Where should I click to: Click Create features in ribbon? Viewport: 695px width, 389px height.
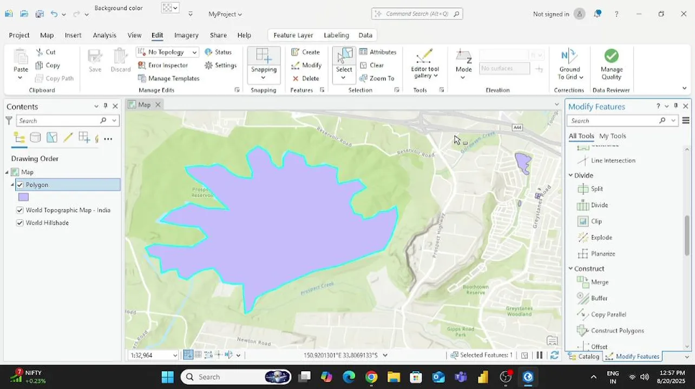(x=305, y=52)
